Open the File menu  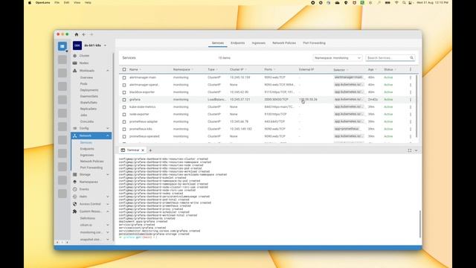click(x=57, y=2)
